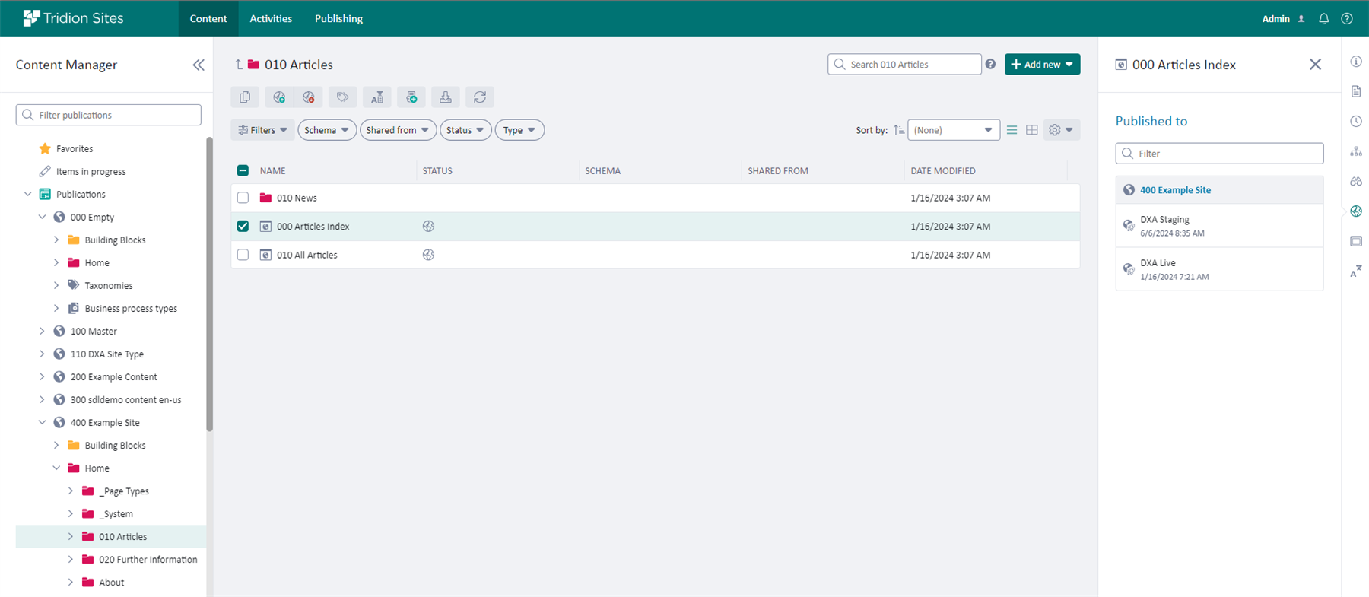
Task: Toggle the sort direction icon
Action: pyautogui.click(x=899, y=130)
